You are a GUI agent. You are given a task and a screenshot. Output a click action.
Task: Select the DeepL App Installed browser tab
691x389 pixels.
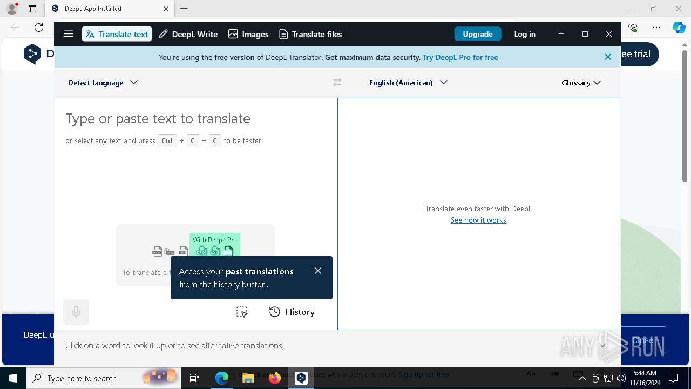[109, 9]
